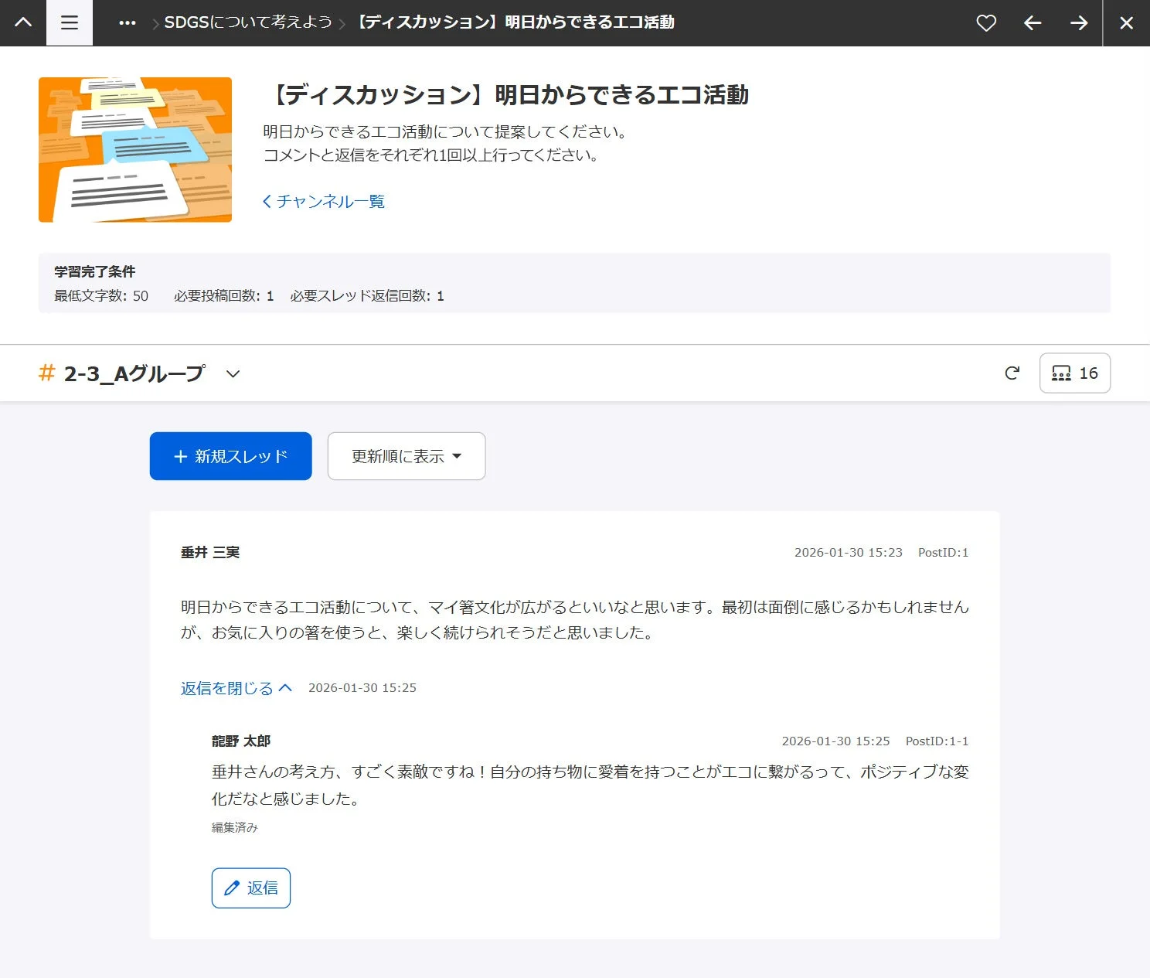Reply to 龍野 太郎 with the 返信 button
1150x978 pixels.
click(250, 888)
